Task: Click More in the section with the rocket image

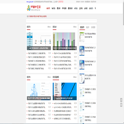Action: click(49, 77)
